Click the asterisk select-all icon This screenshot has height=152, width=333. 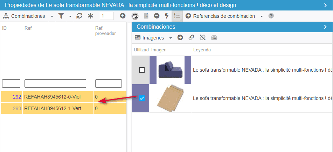pyautogui.click(x=90, y=16)
